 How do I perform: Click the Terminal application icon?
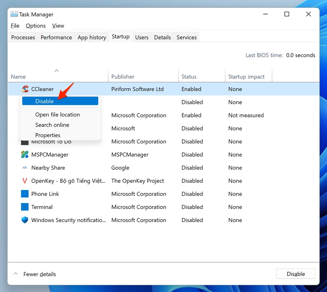25,207
